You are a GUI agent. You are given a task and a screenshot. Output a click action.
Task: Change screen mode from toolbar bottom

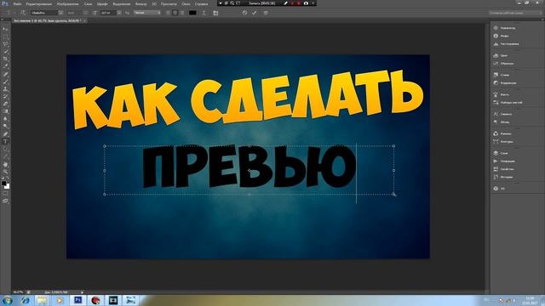tap(5, 201)
